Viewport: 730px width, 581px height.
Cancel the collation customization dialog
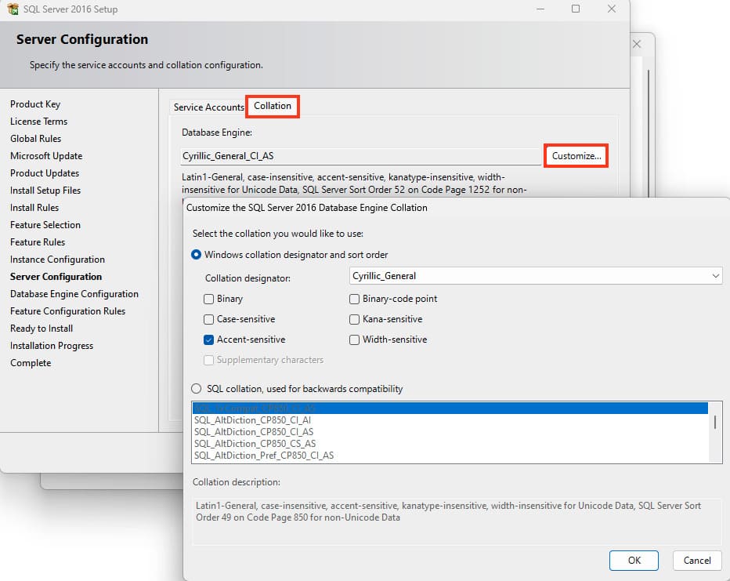pyautogui.click(x=697, y=560)
